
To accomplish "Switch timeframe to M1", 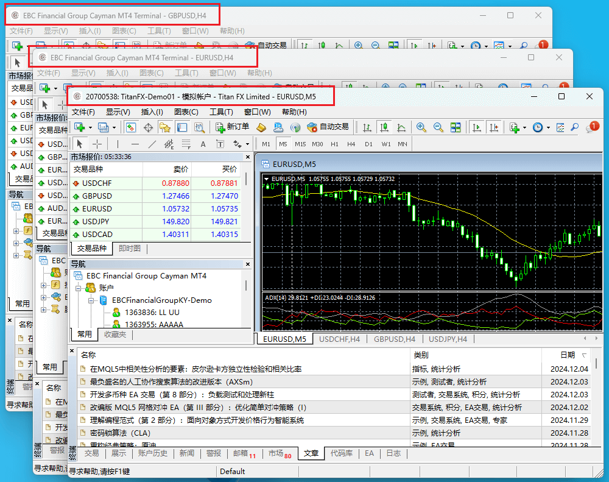I will pos(266,144).
